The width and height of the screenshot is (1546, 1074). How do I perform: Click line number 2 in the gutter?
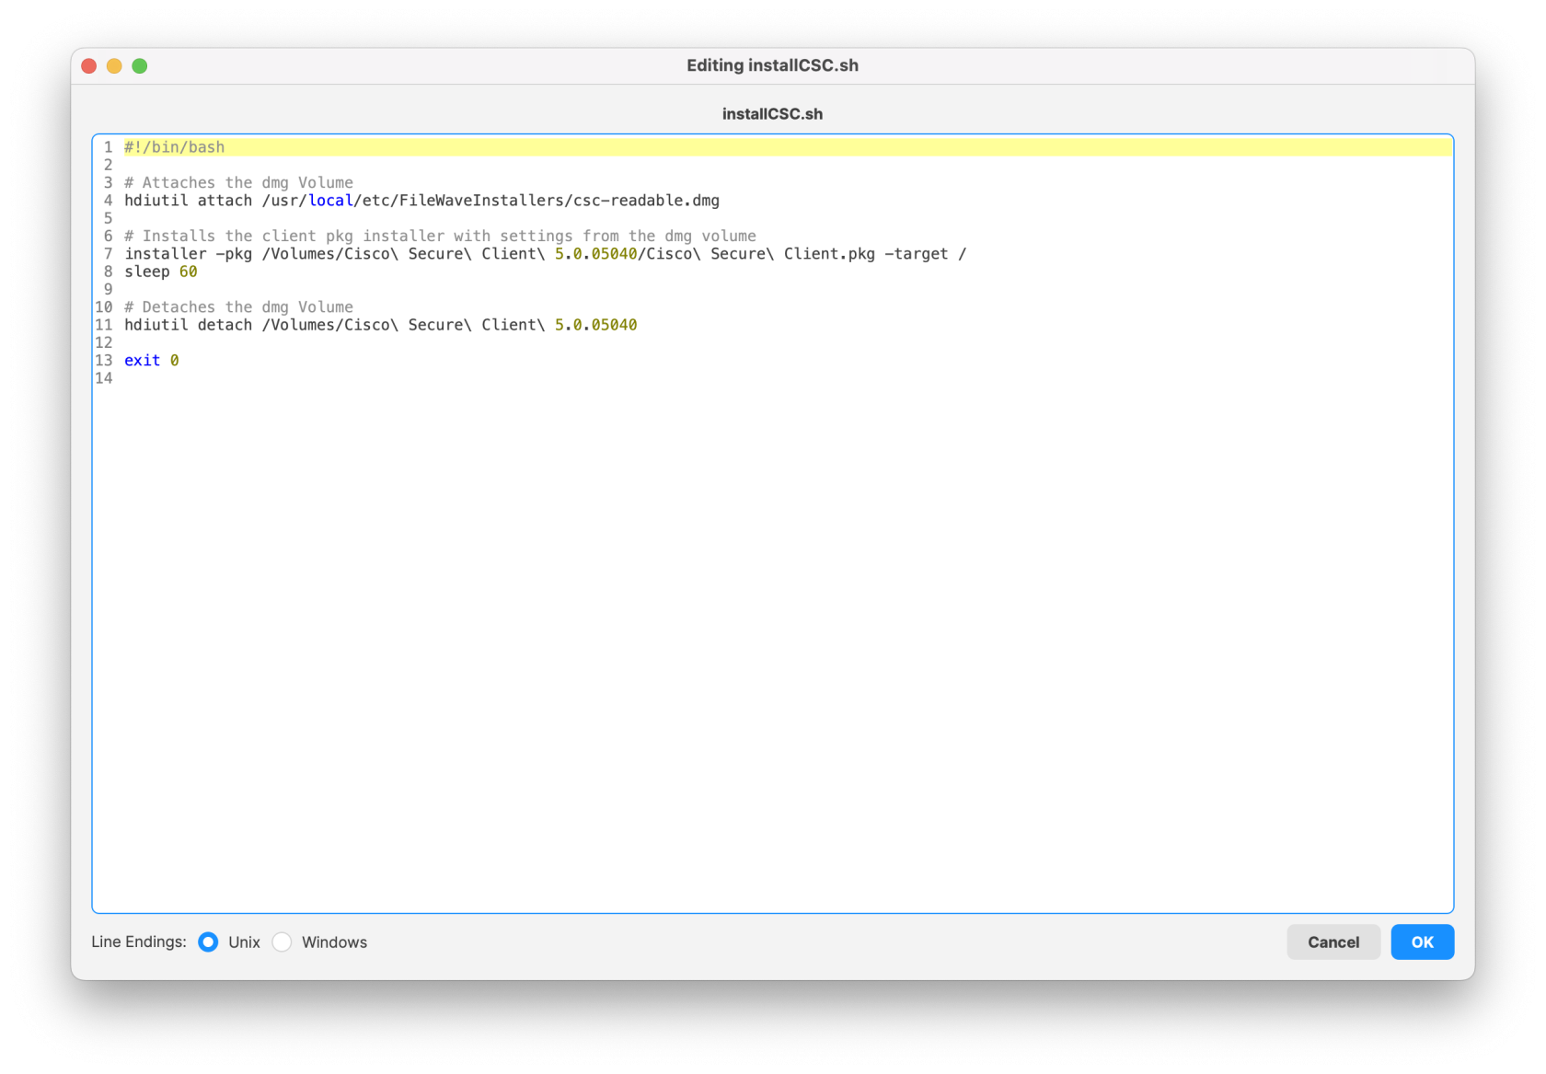108,165
